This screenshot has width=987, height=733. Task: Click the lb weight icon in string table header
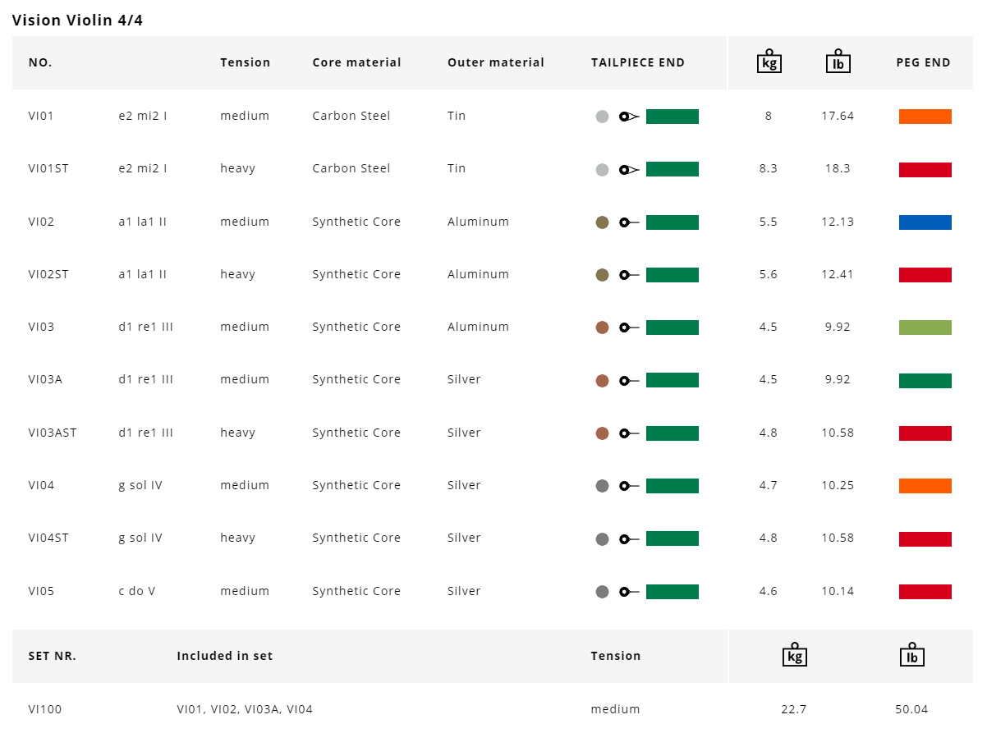pos(838,62)
